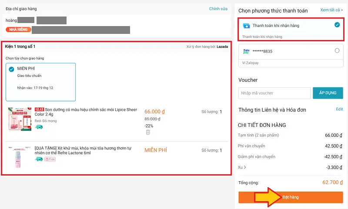
Task: Click the ÁP DỤNG voucher button
Action: (x=328, y=93)
